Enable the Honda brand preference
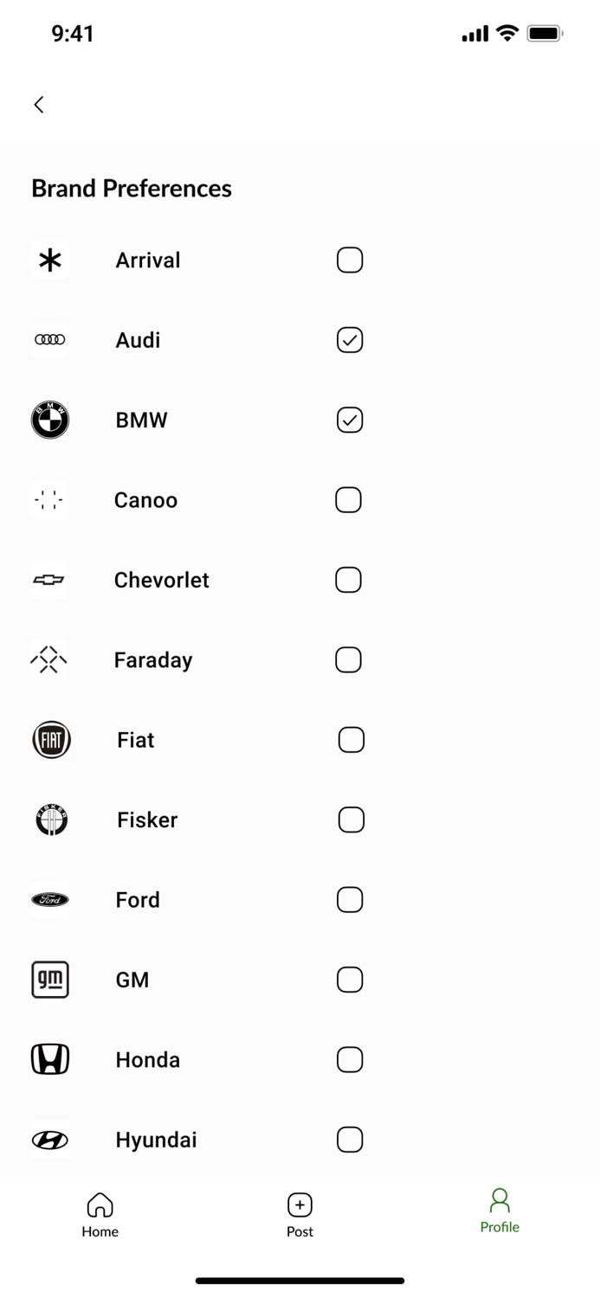600x1298 pixels. pyautogui.click(x=350, y=1059)
